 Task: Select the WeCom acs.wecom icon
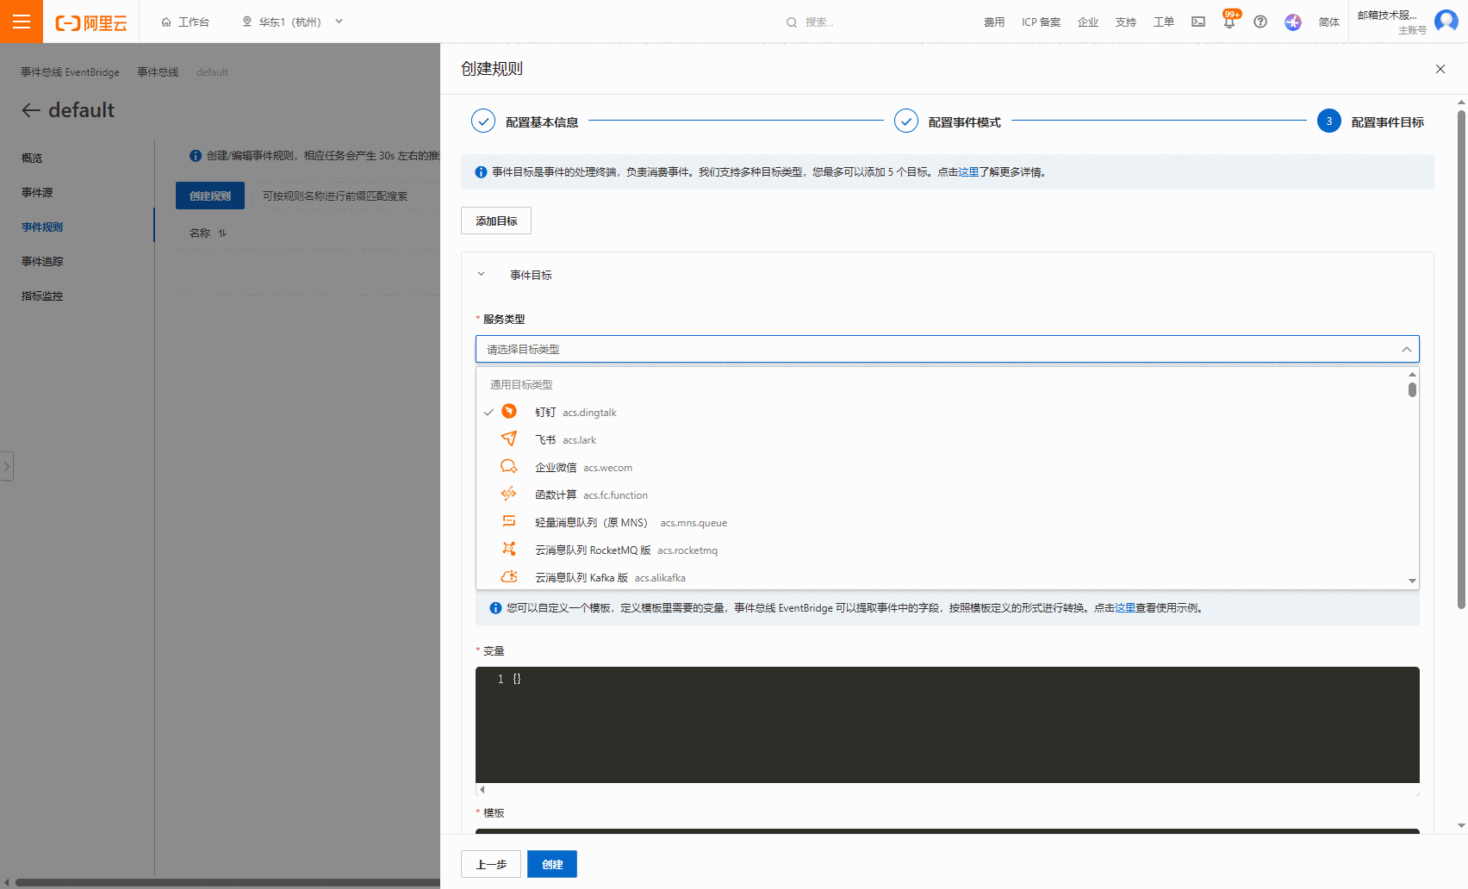coord(509,467)
